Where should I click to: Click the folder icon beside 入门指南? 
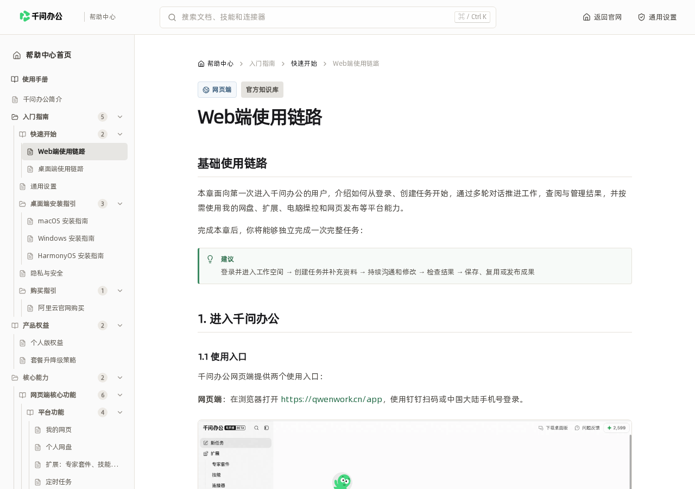click(x=15, y=117)
